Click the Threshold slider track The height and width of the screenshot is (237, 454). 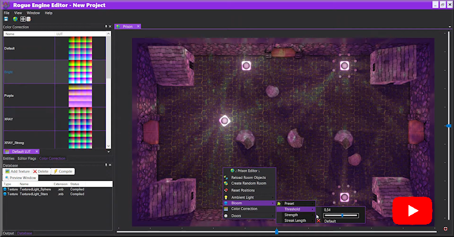tap(341, 215)
